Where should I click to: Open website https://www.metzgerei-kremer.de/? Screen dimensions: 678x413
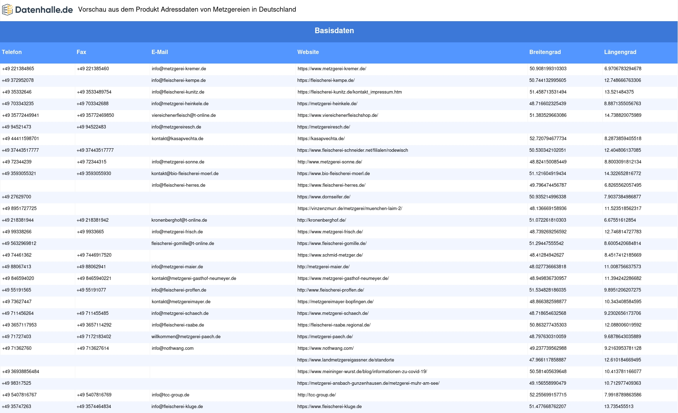pyautogui.click(x=332, y=69)
